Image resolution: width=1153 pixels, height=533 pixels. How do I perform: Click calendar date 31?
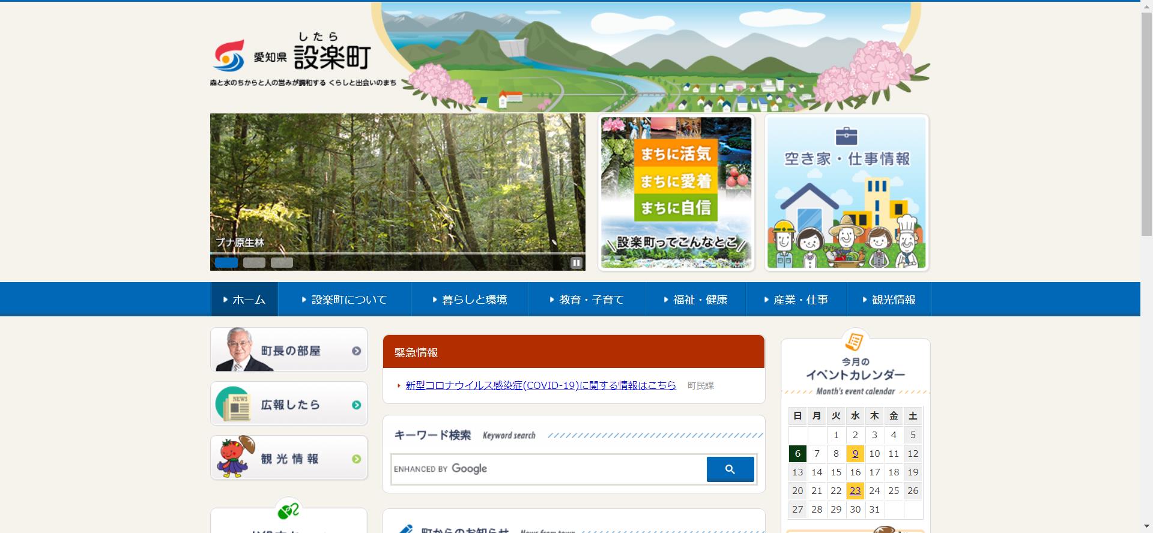tap(874, 510)
